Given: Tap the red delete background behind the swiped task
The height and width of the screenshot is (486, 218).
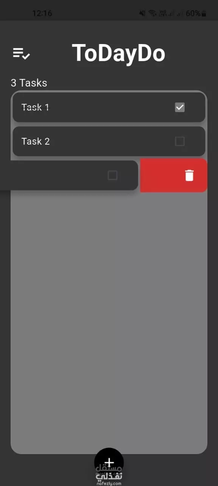Looking at the screenshot, I should (174, 175).
